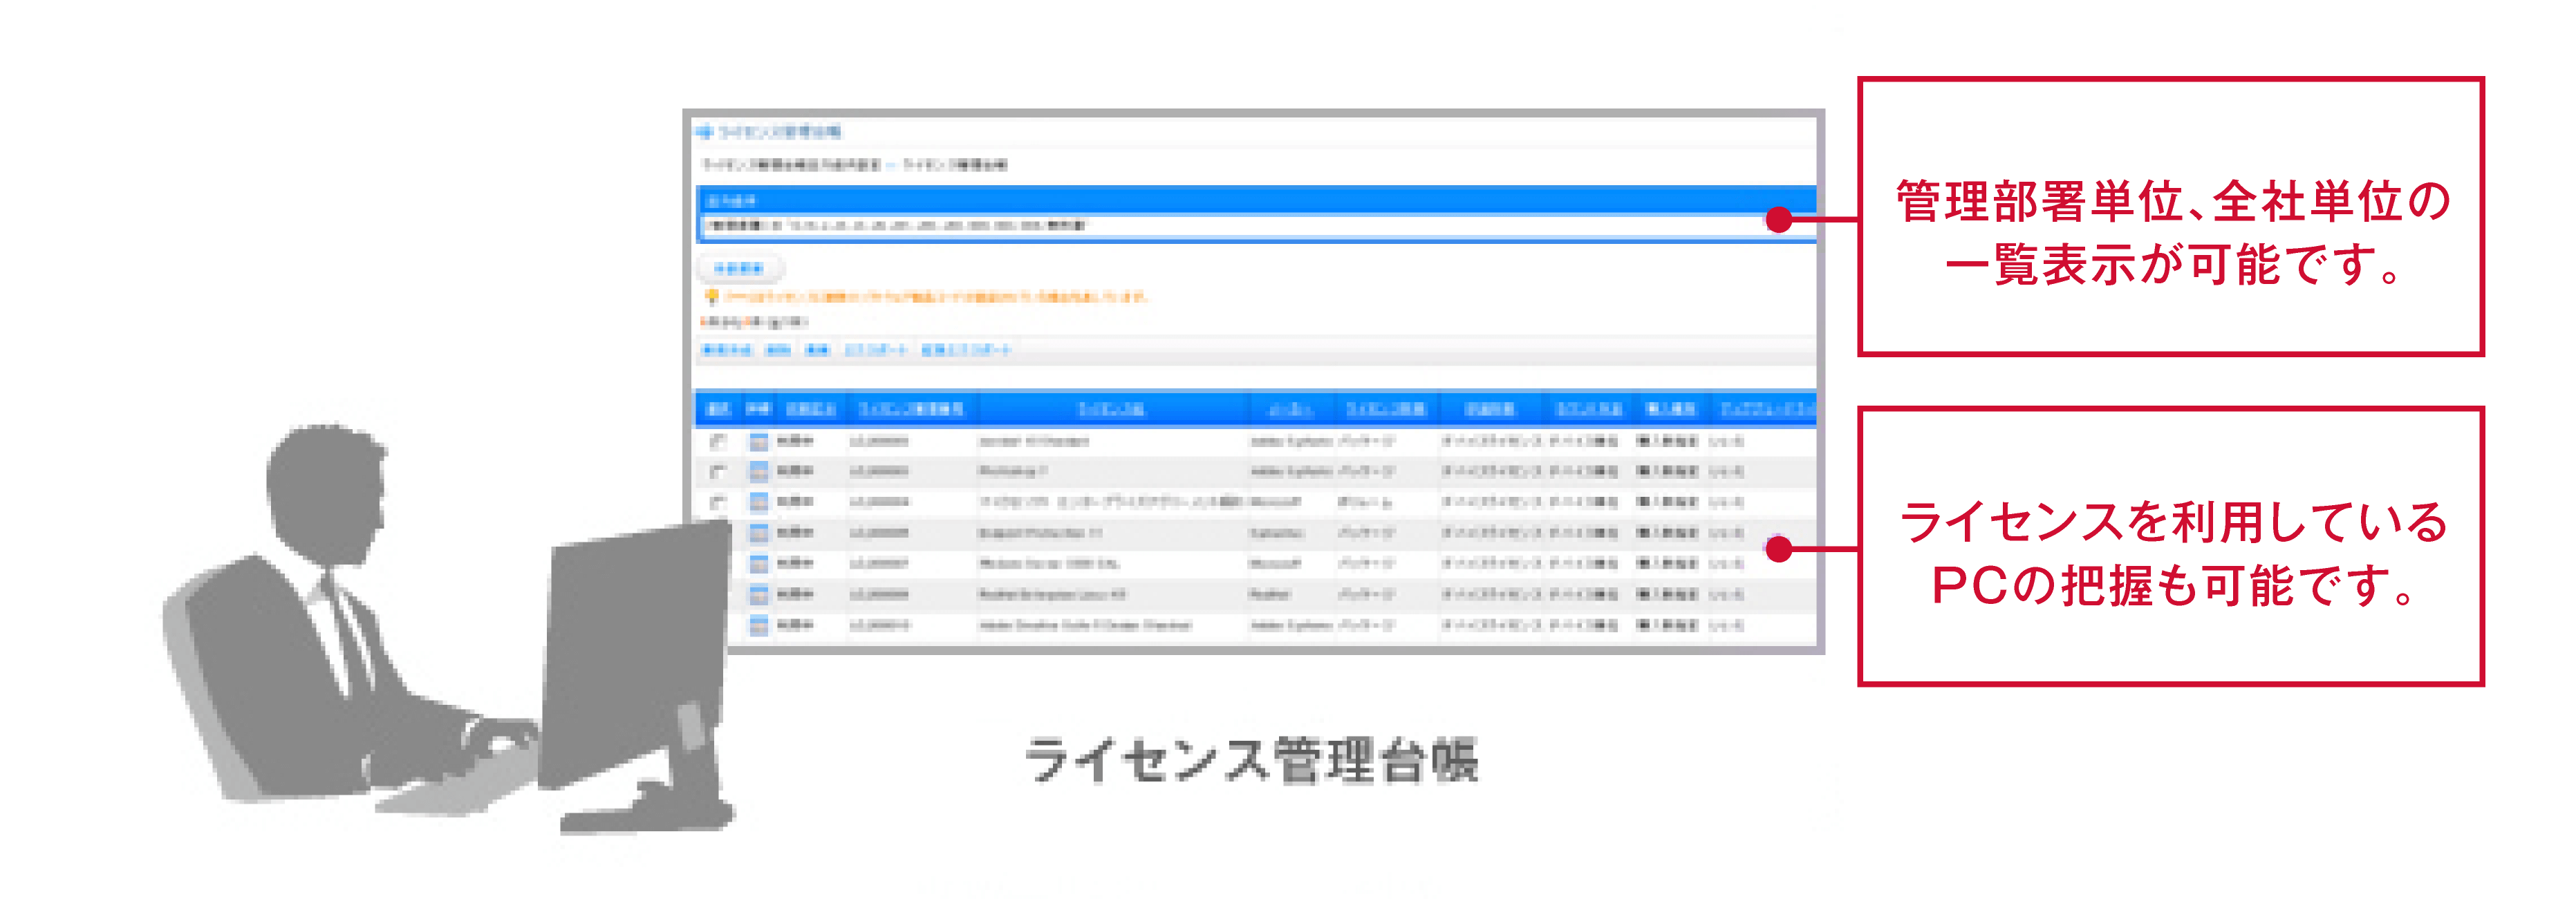2576x899 pixels.
Task: Open detail icon for Adobe Creative Suite row
Action: click(759, 625)
